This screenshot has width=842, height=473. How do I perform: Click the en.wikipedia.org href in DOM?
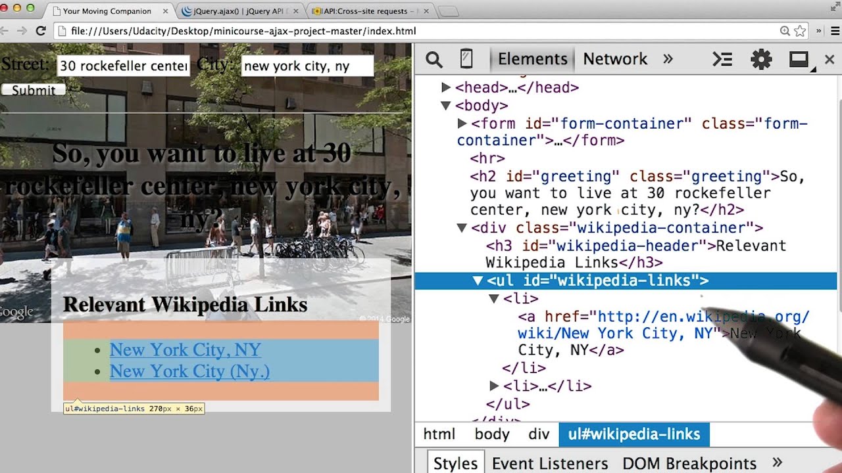664,325
